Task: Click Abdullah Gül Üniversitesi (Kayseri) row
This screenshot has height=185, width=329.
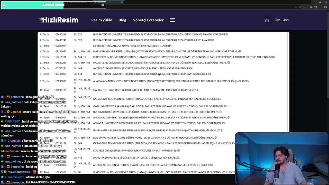Action: [154, 165]
